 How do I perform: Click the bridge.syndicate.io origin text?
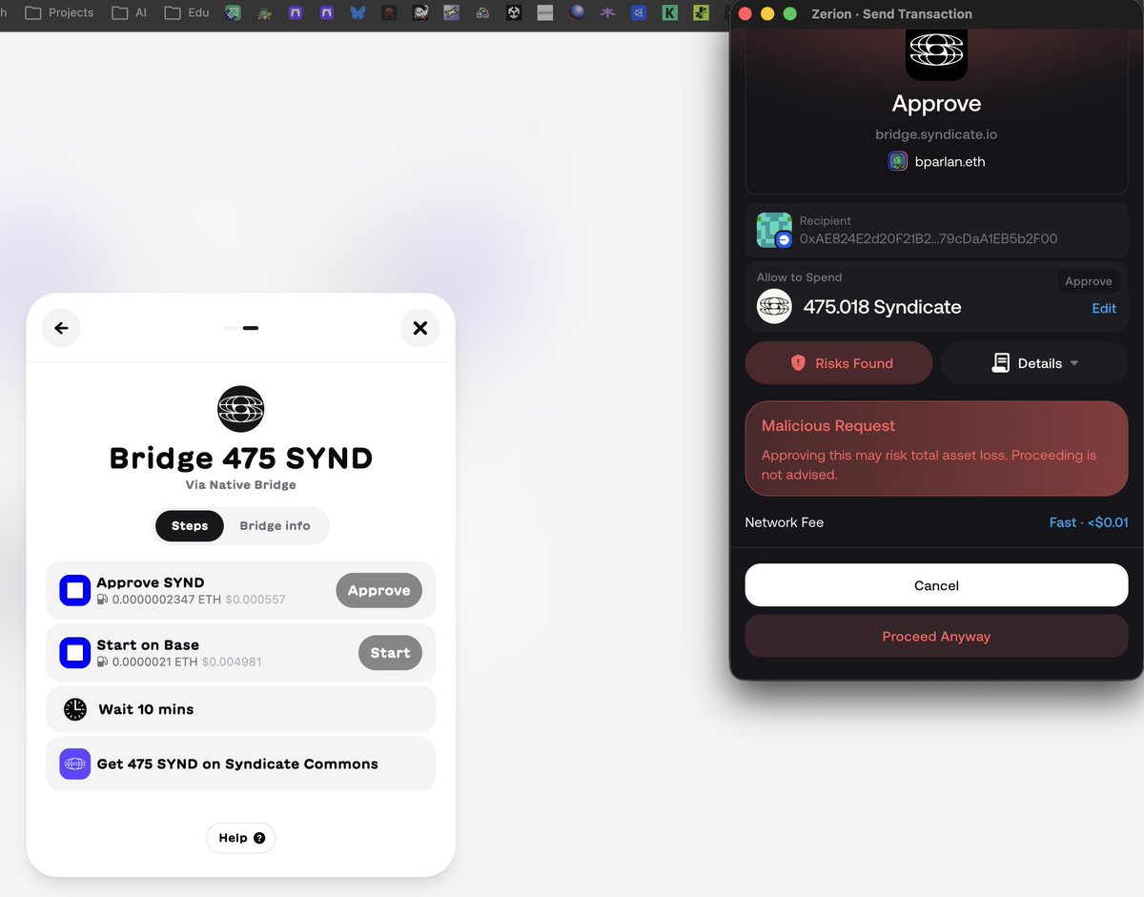(936, 134)
